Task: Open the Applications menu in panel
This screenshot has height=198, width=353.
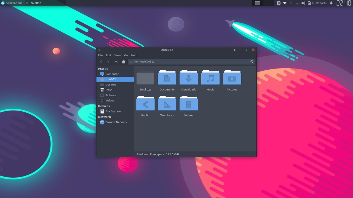Action: tap(12, 3)
